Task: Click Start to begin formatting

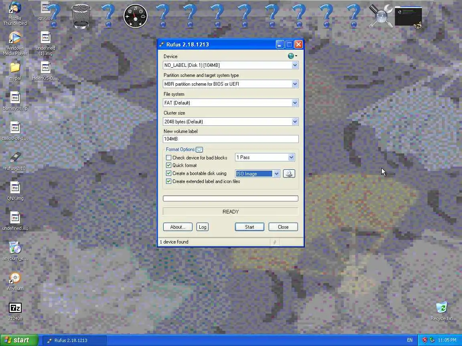Action: coord(249,227)
